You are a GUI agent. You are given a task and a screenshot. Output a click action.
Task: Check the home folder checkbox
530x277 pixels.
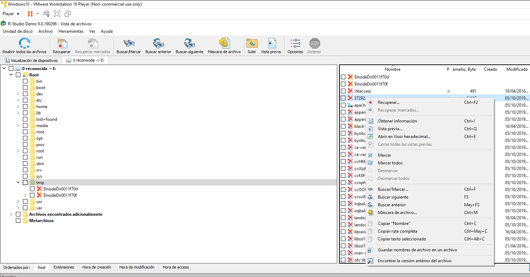pyautogui.click(x=25, y=107)
